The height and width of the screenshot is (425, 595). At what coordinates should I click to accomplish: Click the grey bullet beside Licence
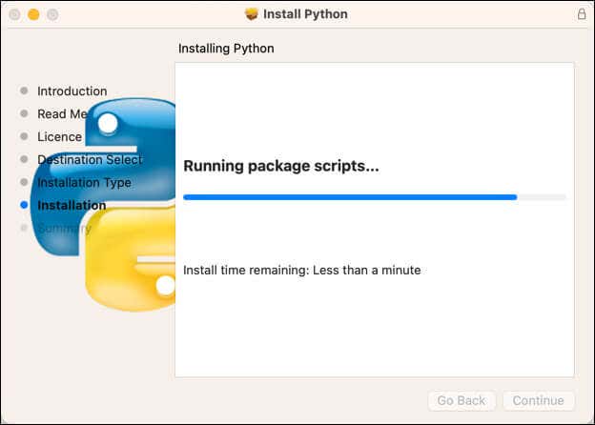(x=24, y=136)
